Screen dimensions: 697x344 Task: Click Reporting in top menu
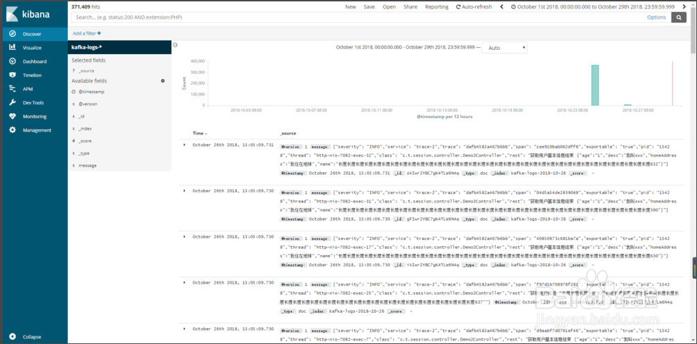click(x=436, y=7)
